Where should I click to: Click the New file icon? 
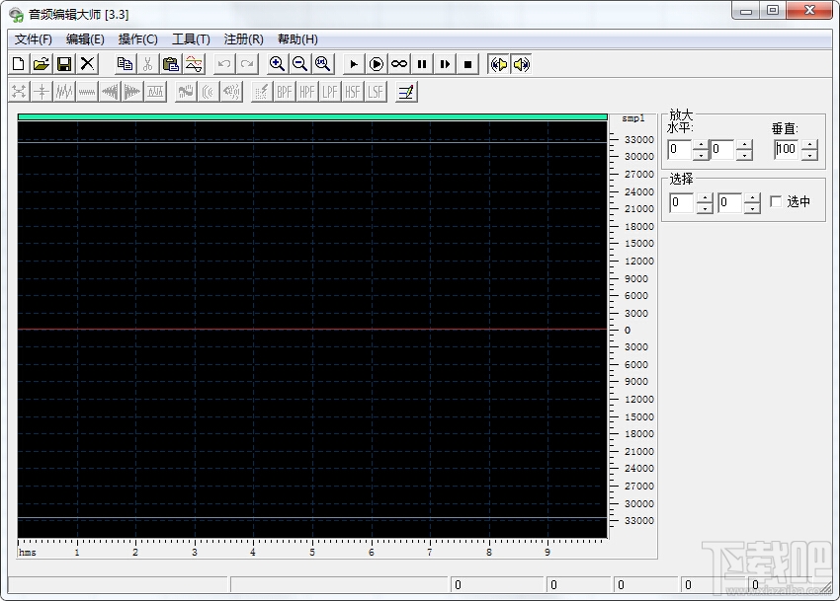click(x=19, y=64)
